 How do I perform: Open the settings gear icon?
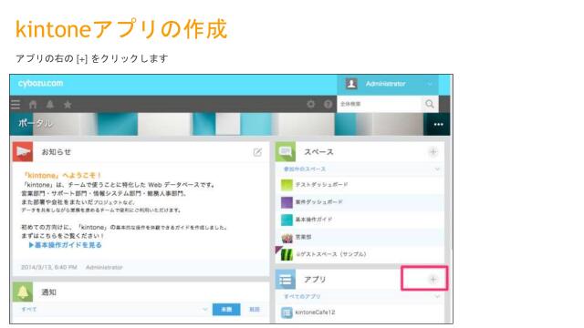pos(310,104)
